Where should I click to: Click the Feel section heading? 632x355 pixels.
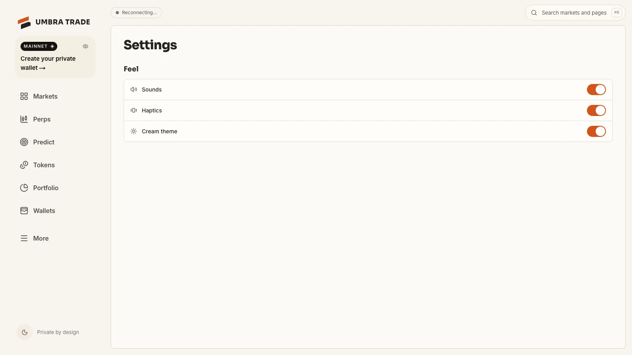(131, 69)
